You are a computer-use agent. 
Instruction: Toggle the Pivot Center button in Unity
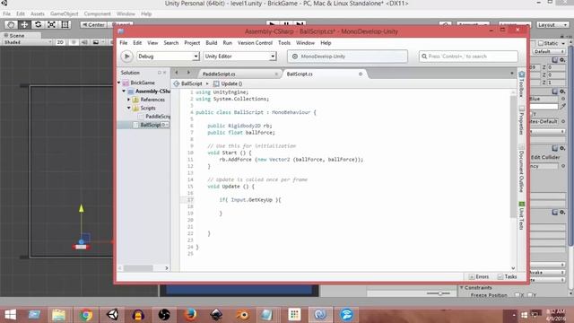pyautogui.click(x=93, y=24)
